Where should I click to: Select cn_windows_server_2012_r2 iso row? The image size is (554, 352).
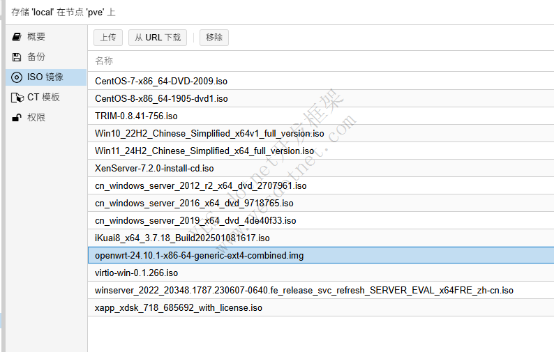coord(321,185)
